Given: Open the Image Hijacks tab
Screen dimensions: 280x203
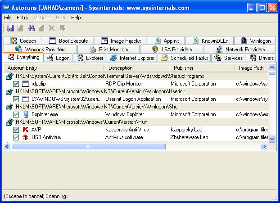Looking at the screenshot, I should (121, 41).
